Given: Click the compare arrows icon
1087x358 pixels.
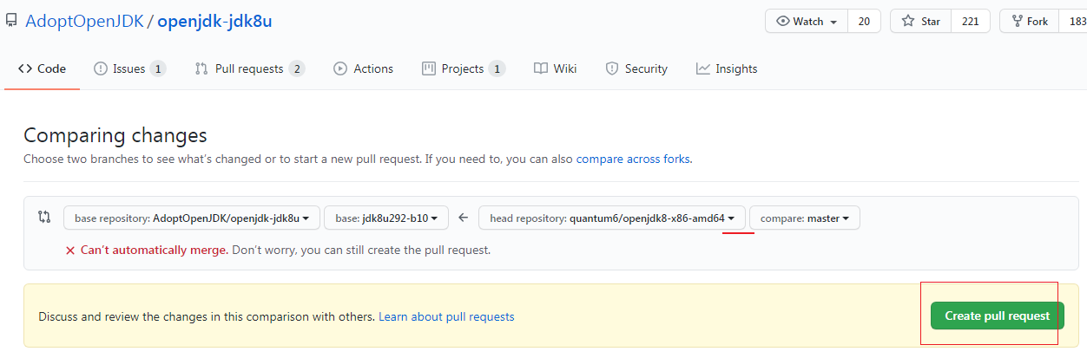Looking at the screenshot, I should (44, 218).
